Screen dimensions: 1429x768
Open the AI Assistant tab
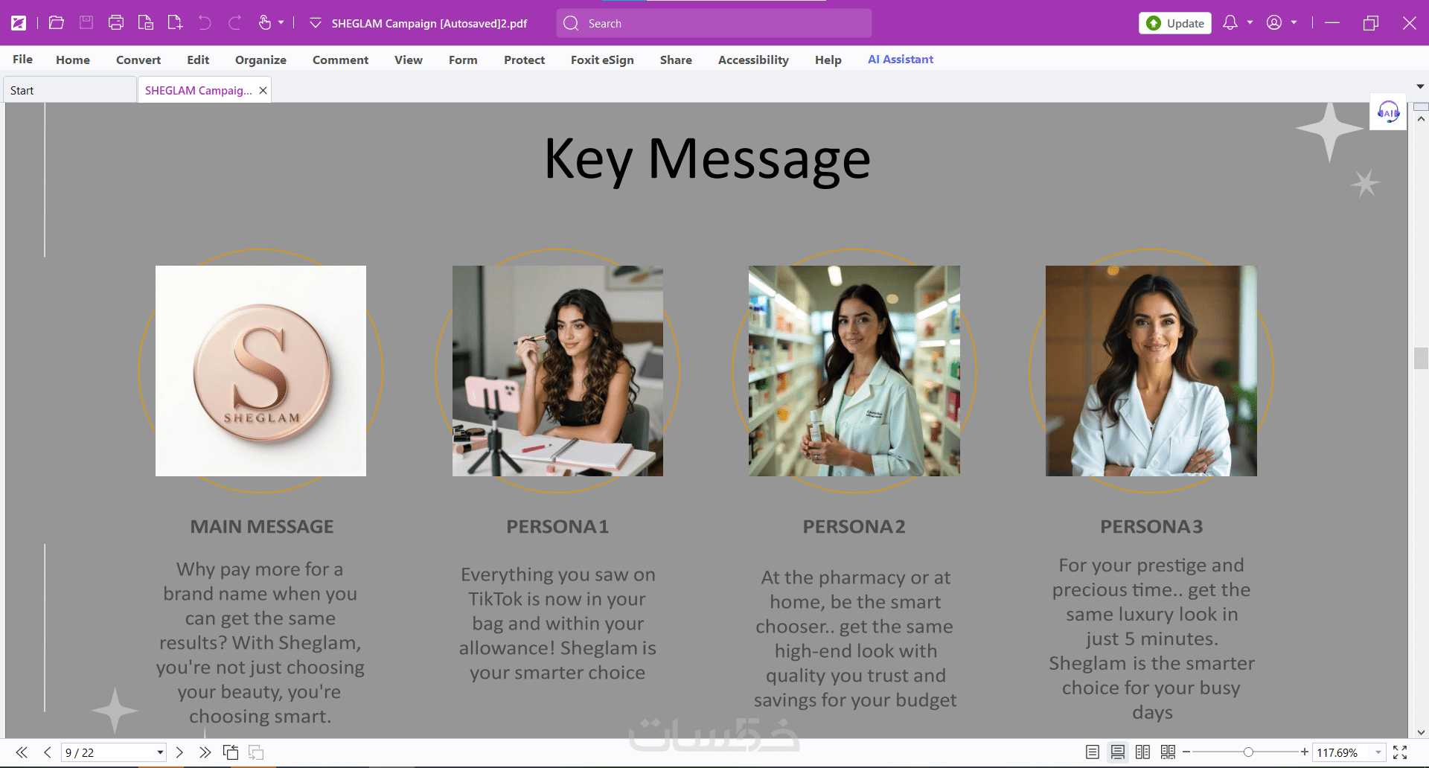coord(901,60)
